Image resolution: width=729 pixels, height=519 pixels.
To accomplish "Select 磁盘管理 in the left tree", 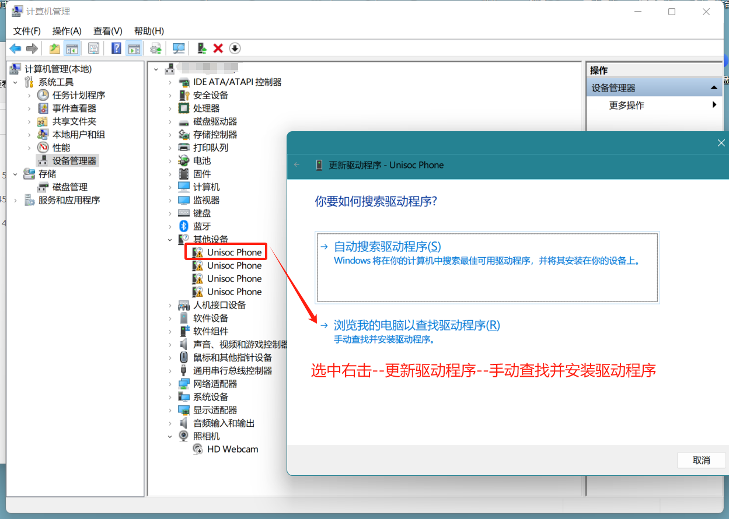I will [x=70, y=187].
